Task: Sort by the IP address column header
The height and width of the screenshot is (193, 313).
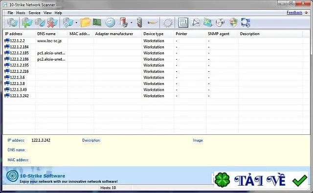Action: pyautogui.click(x=20, y=34)
